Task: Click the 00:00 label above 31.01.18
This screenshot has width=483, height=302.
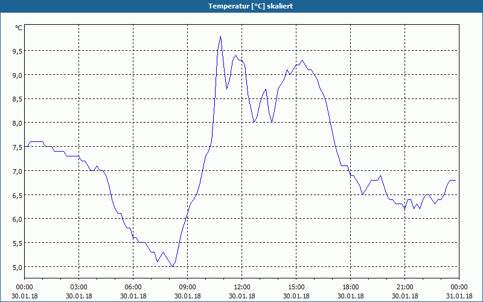Action: point(459,288)
